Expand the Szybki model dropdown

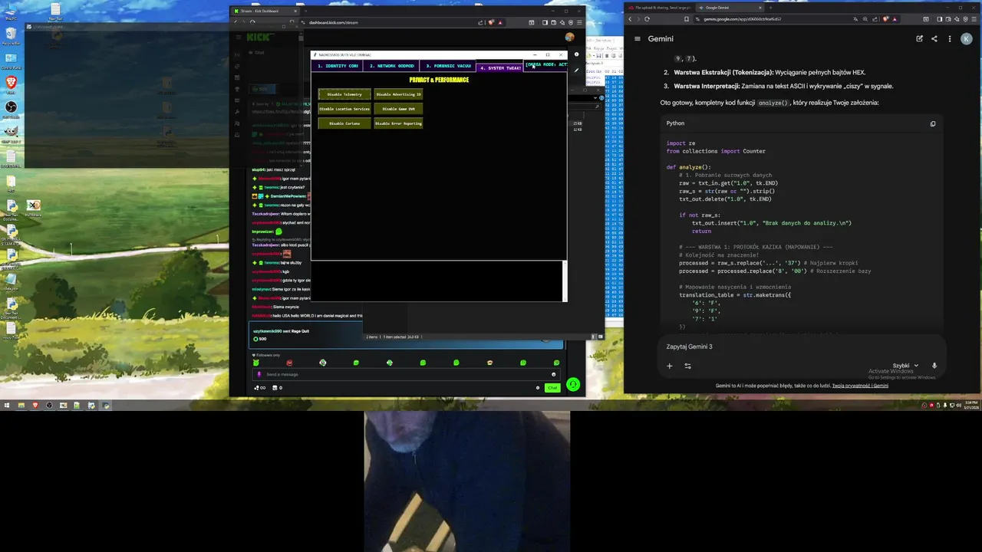pyautogui.click(x=905, y=366)
